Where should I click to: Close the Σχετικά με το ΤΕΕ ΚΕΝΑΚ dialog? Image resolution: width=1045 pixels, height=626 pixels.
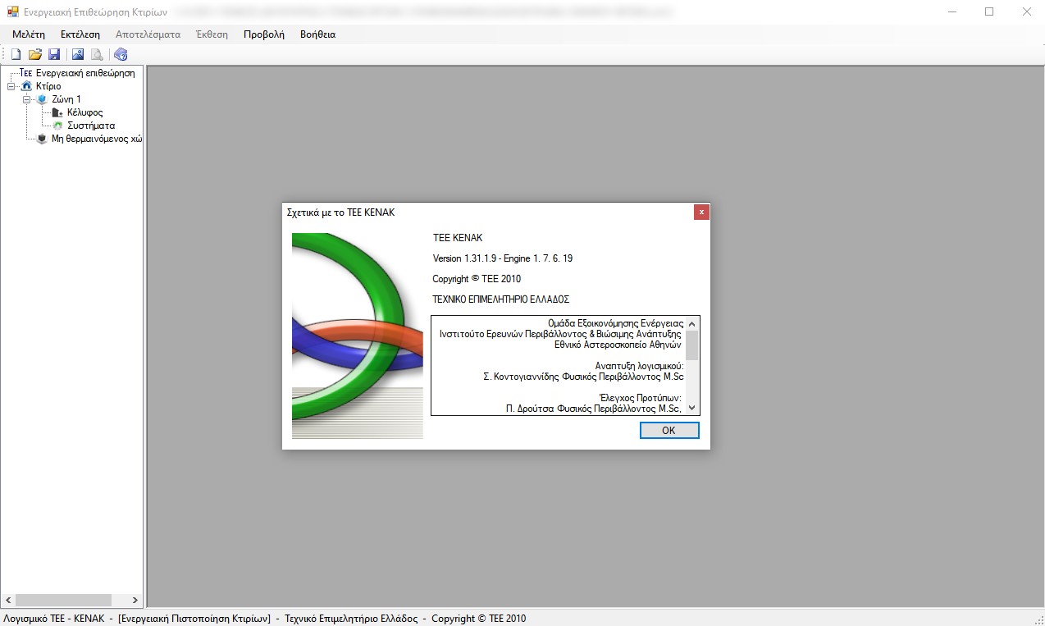[701, 212]
